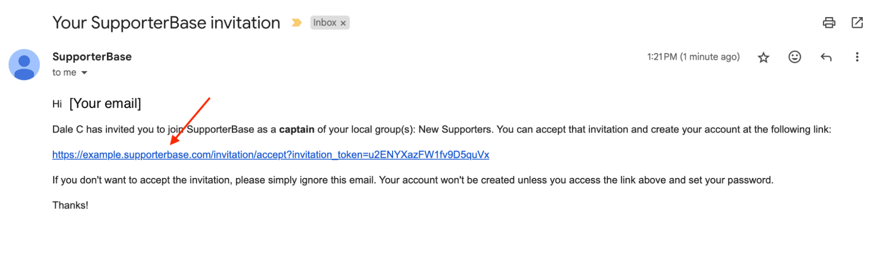Click the bold word "captain"

pos(296,129)
